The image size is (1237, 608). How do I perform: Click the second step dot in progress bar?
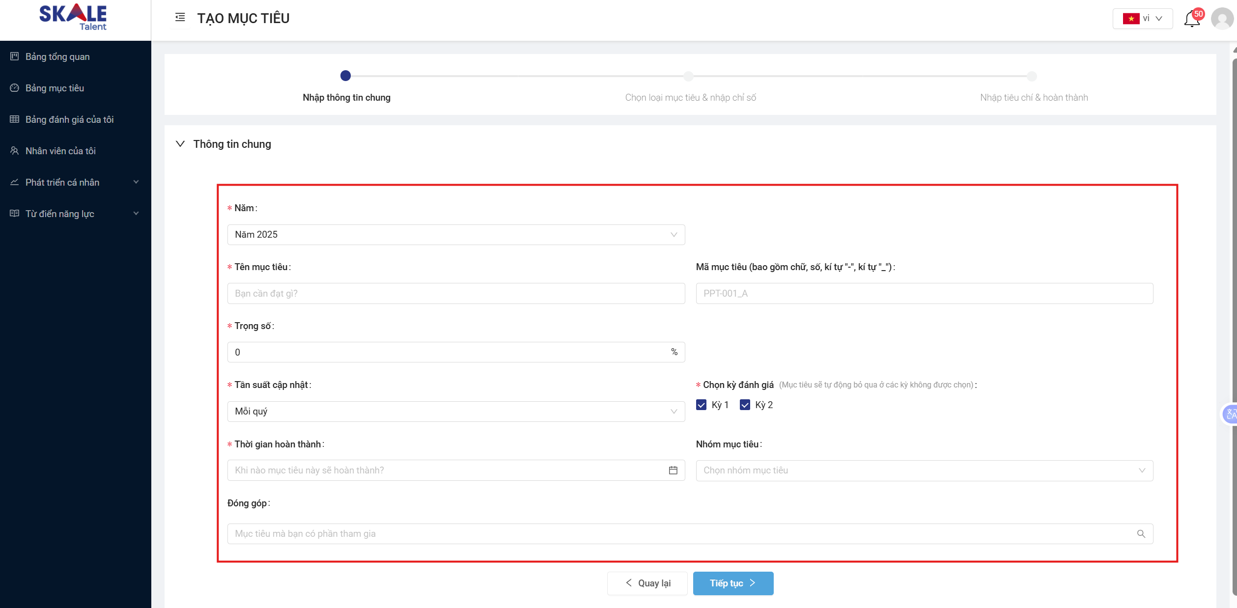(688, 76)
